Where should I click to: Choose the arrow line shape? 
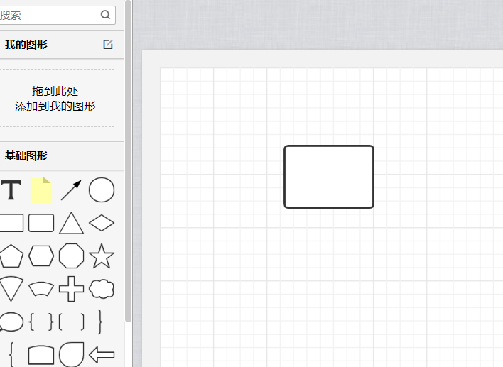[71, 190]
